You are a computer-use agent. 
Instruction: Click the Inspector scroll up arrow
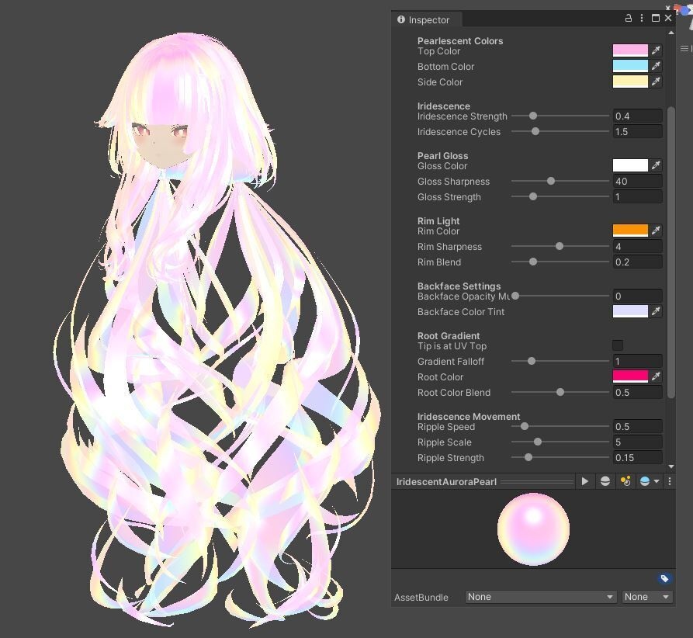(671, 33)
